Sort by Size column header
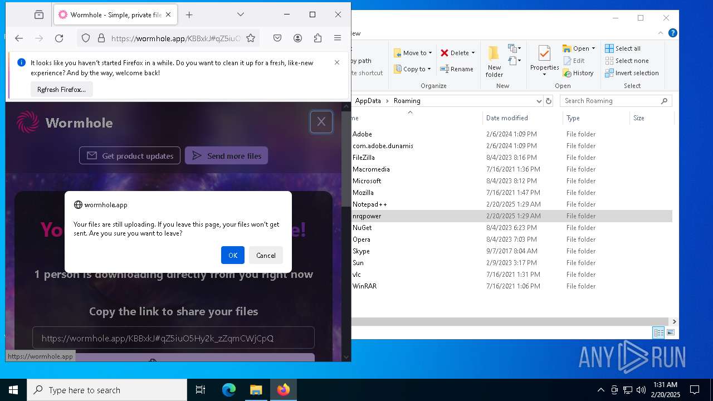 coord(652,118)
